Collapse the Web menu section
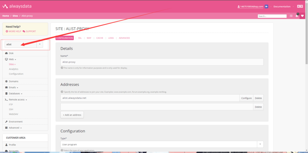The image size is (308, 153). coord(12,59)
